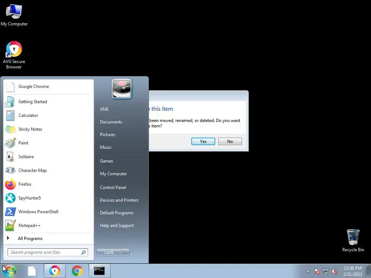Click the user account picture in Start menu
Image resolution: width=371 pixels, height=278 pixels.
[122, 89]
